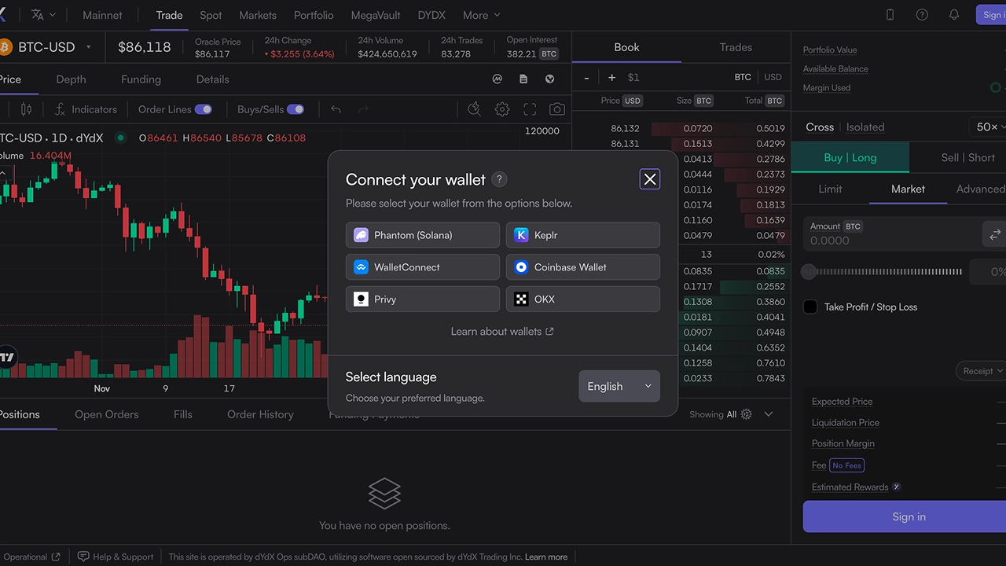Toggle the Order Lines switch
Viewport: 1006px width, 566px height.
pyautogui.click(x=203, y=109)
